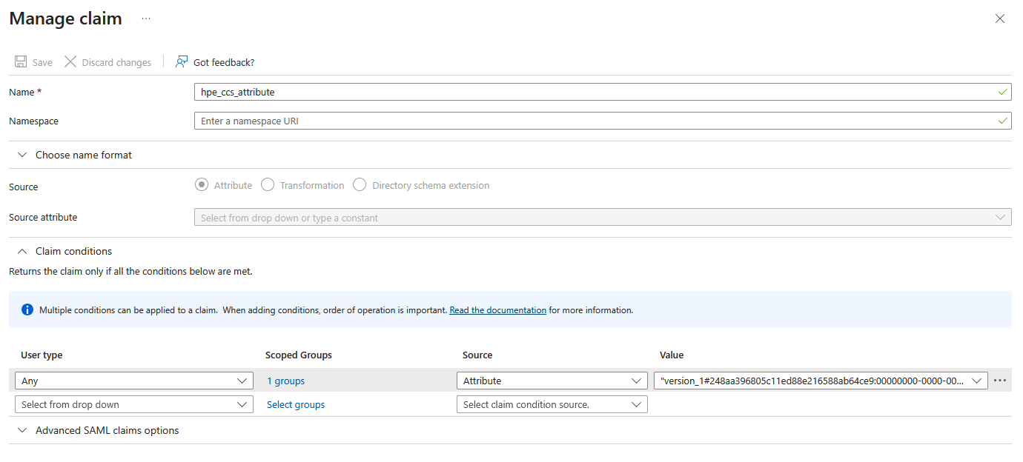The image size is (1023, 462).
Task: Click the Select groups link
Action: pyautogui.click(x=296, y=405)
